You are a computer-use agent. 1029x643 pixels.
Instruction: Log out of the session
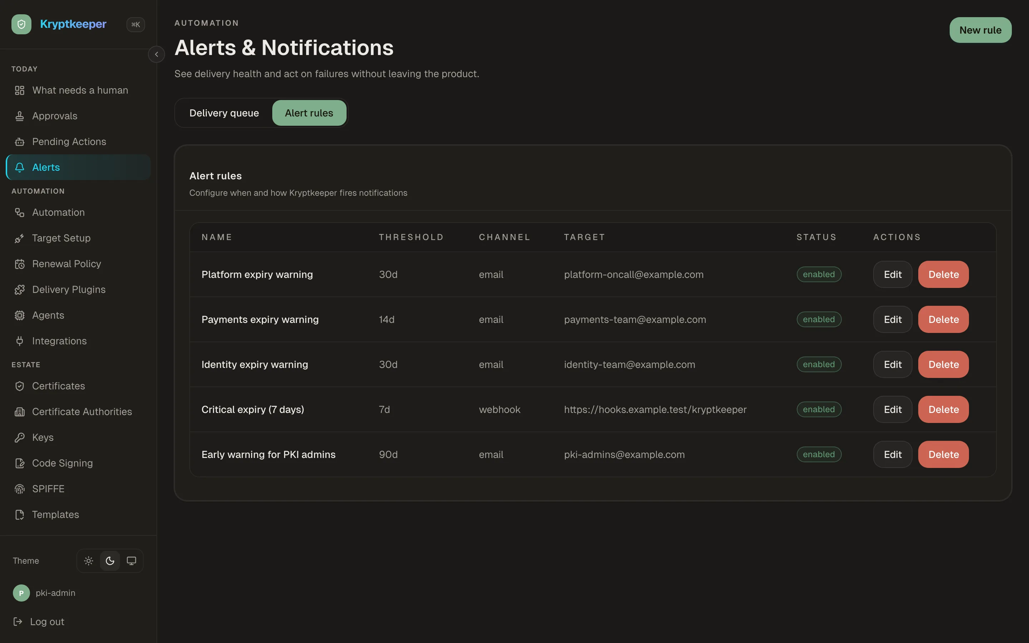(39, 622)
